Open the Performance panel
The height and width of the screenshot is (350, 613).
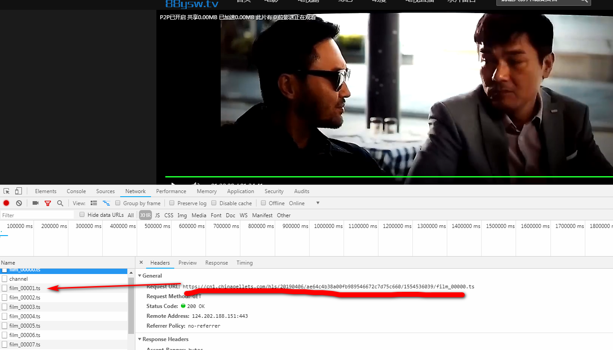pyautogui.click(x=171, y=191)
